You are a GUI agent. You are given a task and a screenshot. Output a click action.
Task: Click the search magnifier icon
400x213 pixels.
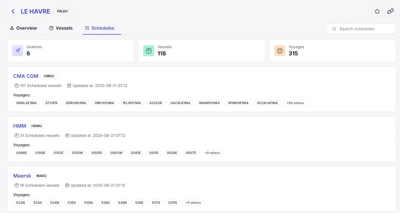click(334, 29)
